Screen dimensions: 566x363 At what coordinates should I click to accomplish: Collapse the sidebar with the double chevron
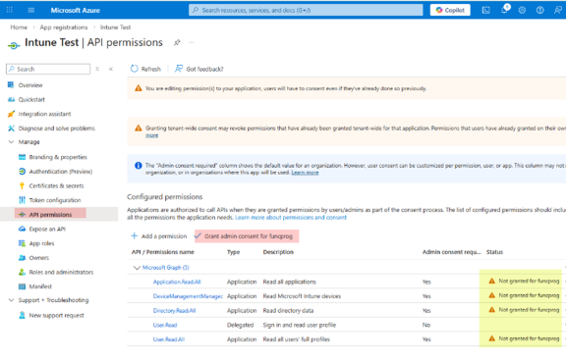111,69
